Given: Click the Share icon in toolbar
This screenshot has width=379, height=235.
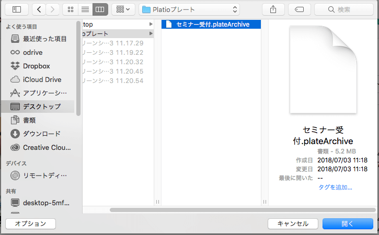Looking at the screenshot, I should [x=273, y=9].
